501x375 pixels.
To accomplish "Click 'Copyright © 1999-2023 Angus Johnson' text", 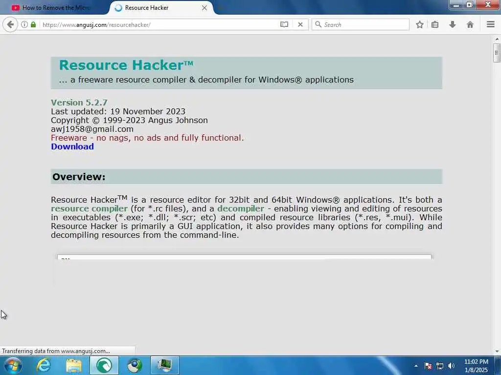I will [x=129, y=120].
